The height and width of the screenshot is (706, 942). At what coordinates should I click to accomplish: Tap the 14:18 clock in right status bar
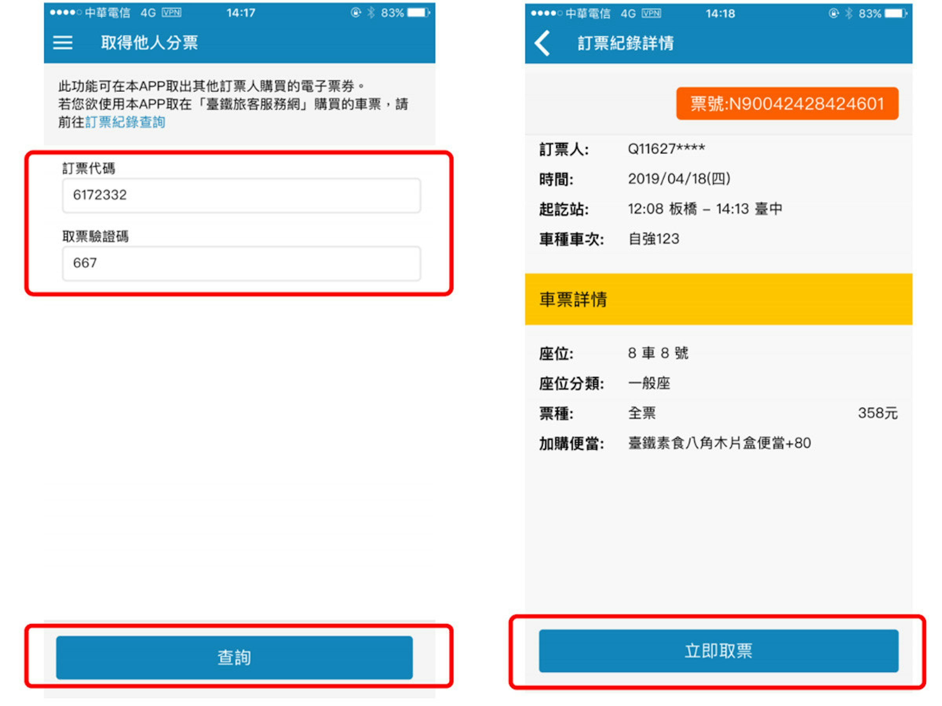(x=720, y=14)
